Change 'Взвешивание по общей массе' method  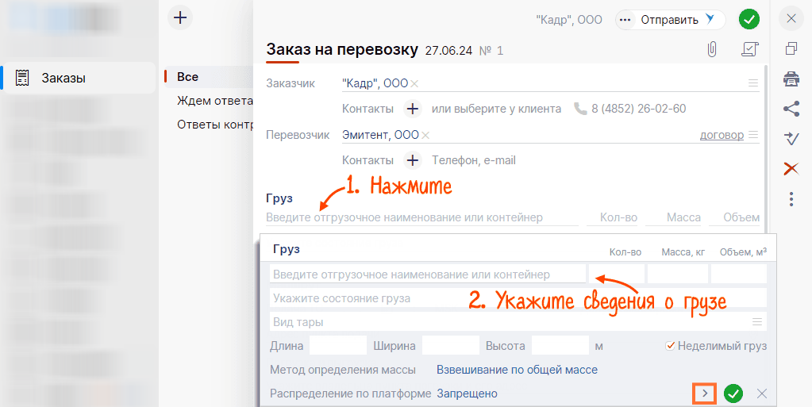[517, 370]
